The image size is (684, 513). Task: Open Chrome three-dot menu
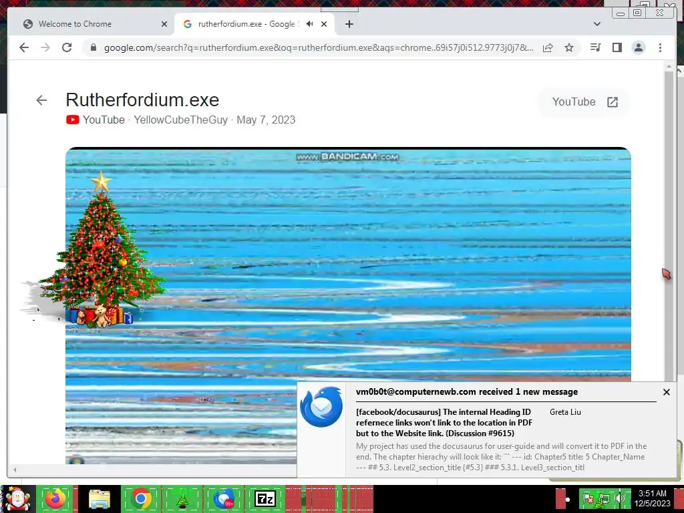pos(660,47)
